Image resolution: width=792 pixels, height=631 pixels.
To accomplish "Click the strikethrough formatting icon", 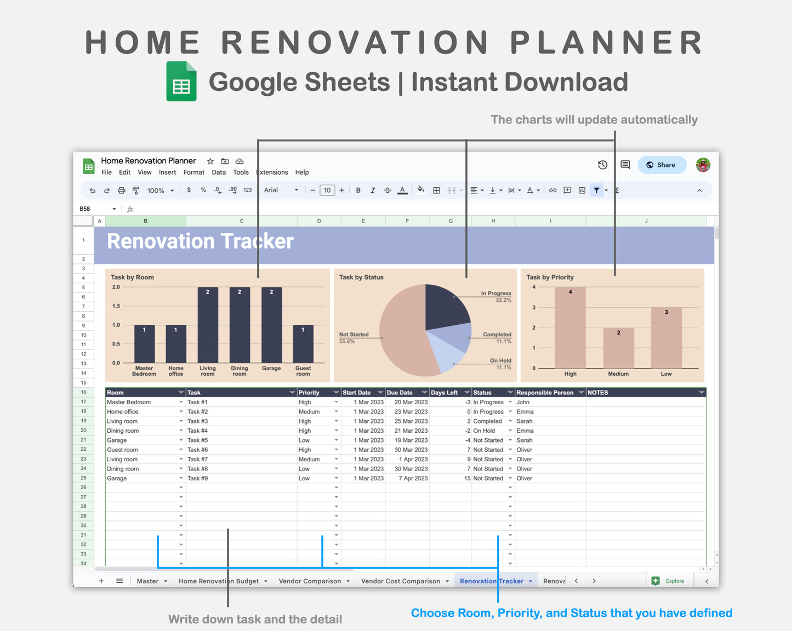I will [x=387, y=190].
